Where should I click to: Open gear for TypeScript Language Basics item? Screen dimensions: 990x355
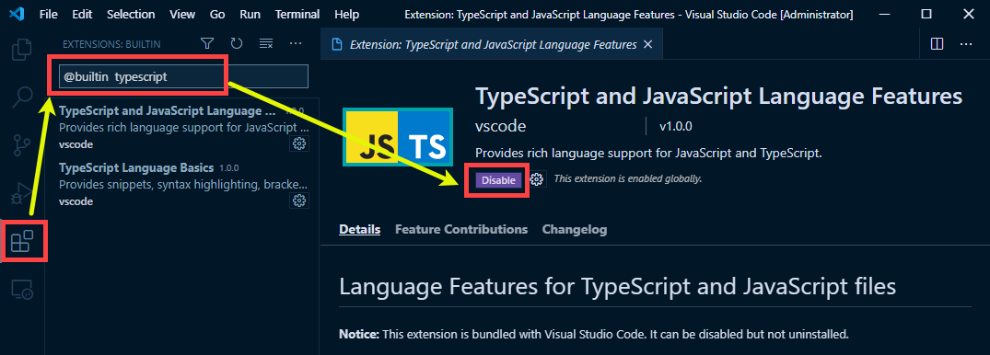(x=299, y=200)
